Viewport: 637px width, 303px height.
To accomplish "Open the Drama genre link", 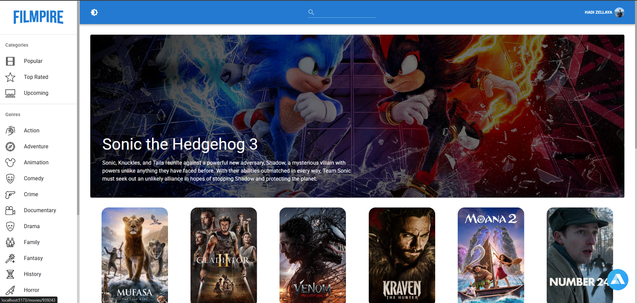I will pyautogui.click(x=31, y=226).
